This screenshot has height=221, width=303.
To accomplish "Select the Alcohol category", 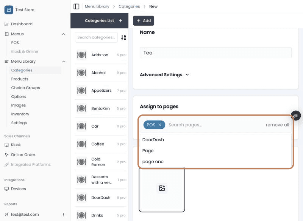I will point(100,73).
